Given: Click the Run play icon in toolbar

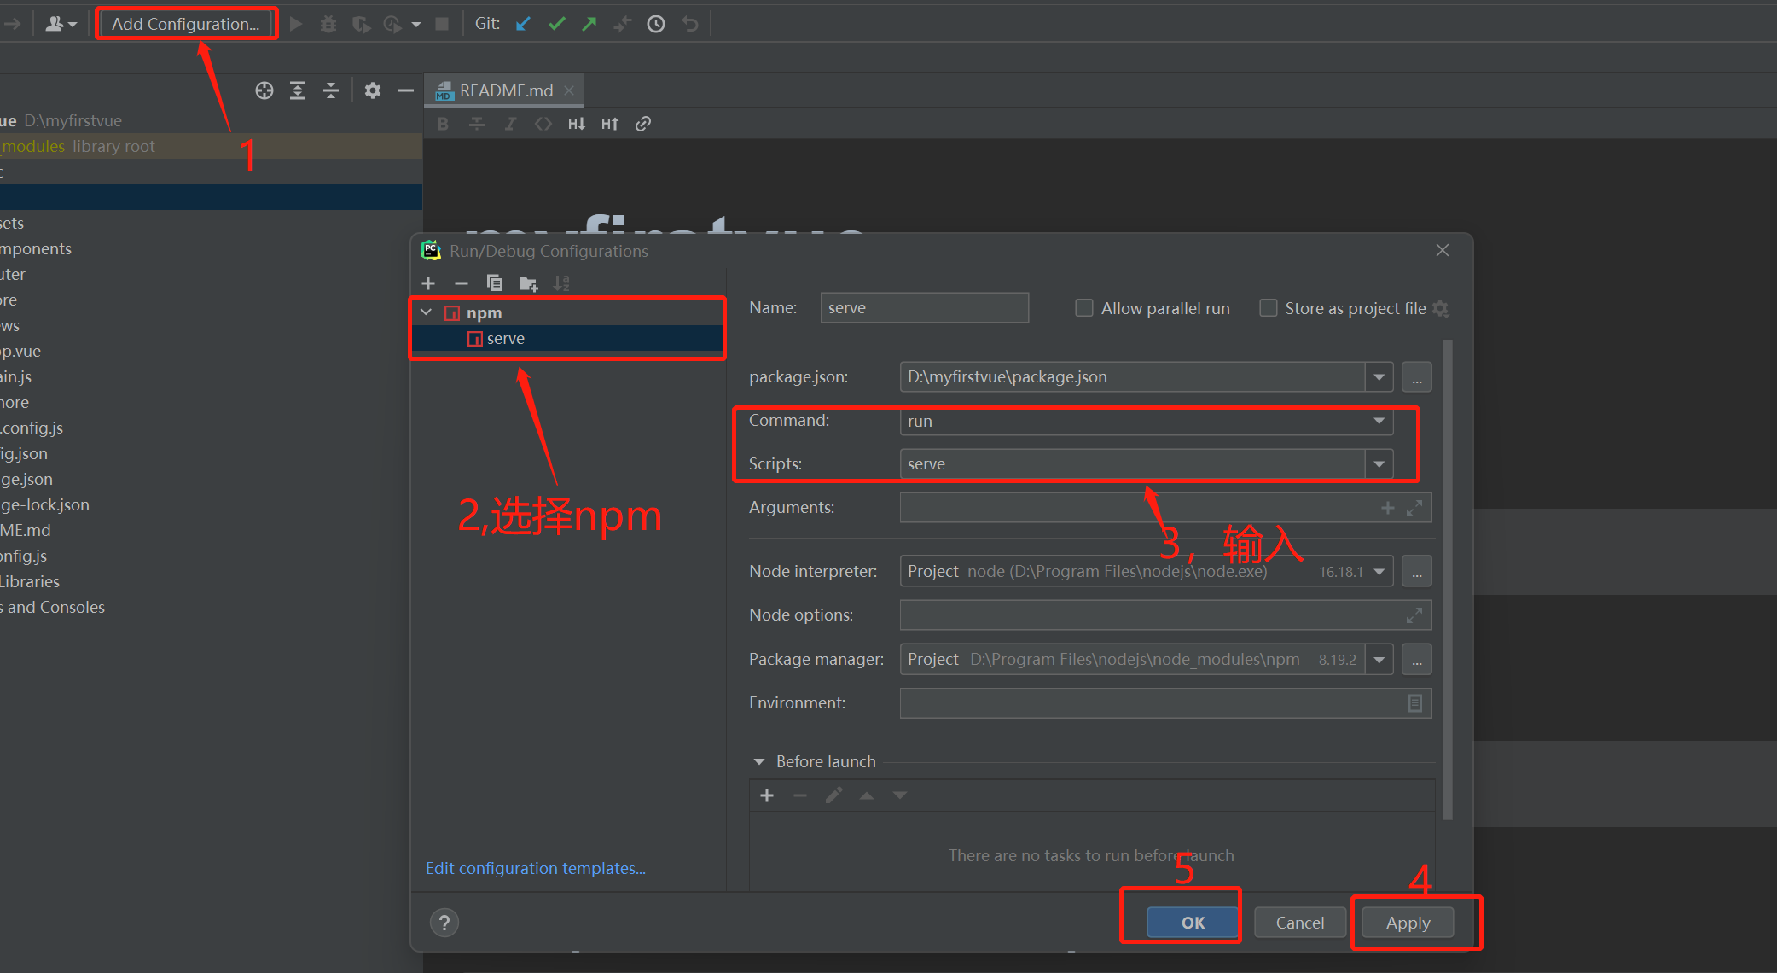Looking at the screenshot, I should tap(296, 24).
